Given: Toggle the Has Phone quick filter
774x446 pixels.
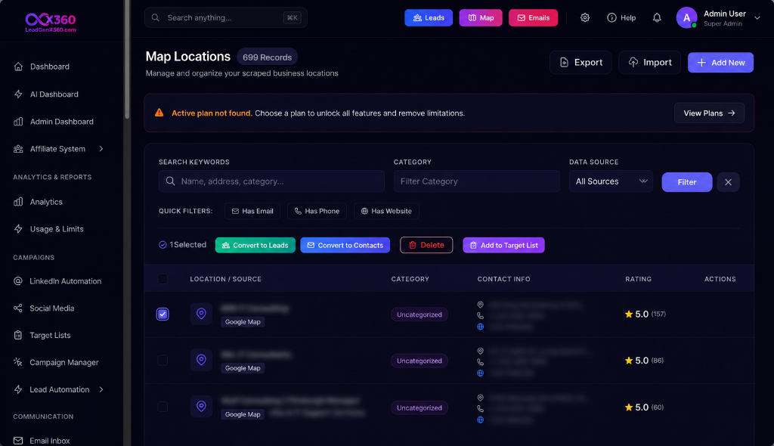Looking at the screenshot, I should click(317, 211).
